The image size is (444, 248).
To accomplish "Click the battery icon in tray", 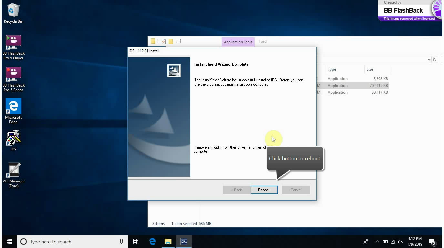I will pyautogui.click(x=385, y=242).
